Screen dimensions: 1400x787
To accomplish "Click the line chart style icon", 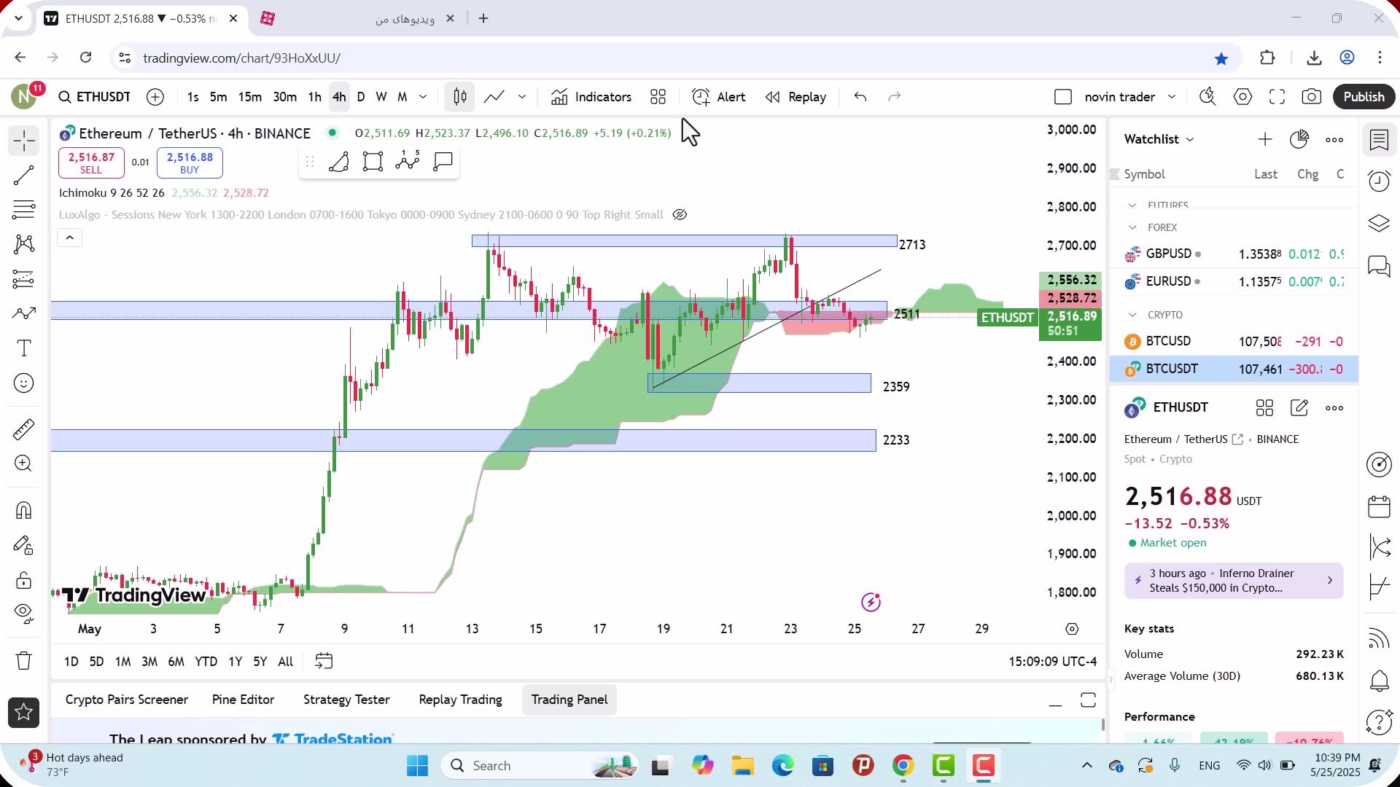I will 494,97.
